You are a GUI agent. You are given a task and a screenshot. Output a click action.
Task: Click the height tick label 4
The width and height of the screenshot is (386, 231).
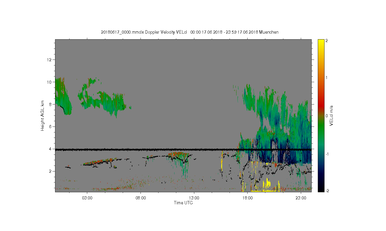(50, 149)
